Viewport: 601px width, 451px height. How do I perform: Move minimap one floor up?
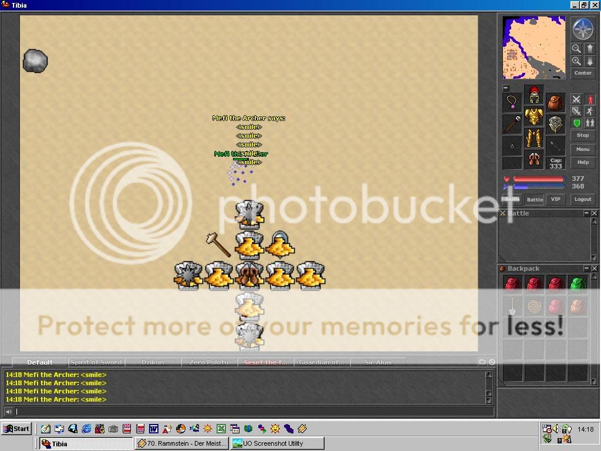click(589, 49)
